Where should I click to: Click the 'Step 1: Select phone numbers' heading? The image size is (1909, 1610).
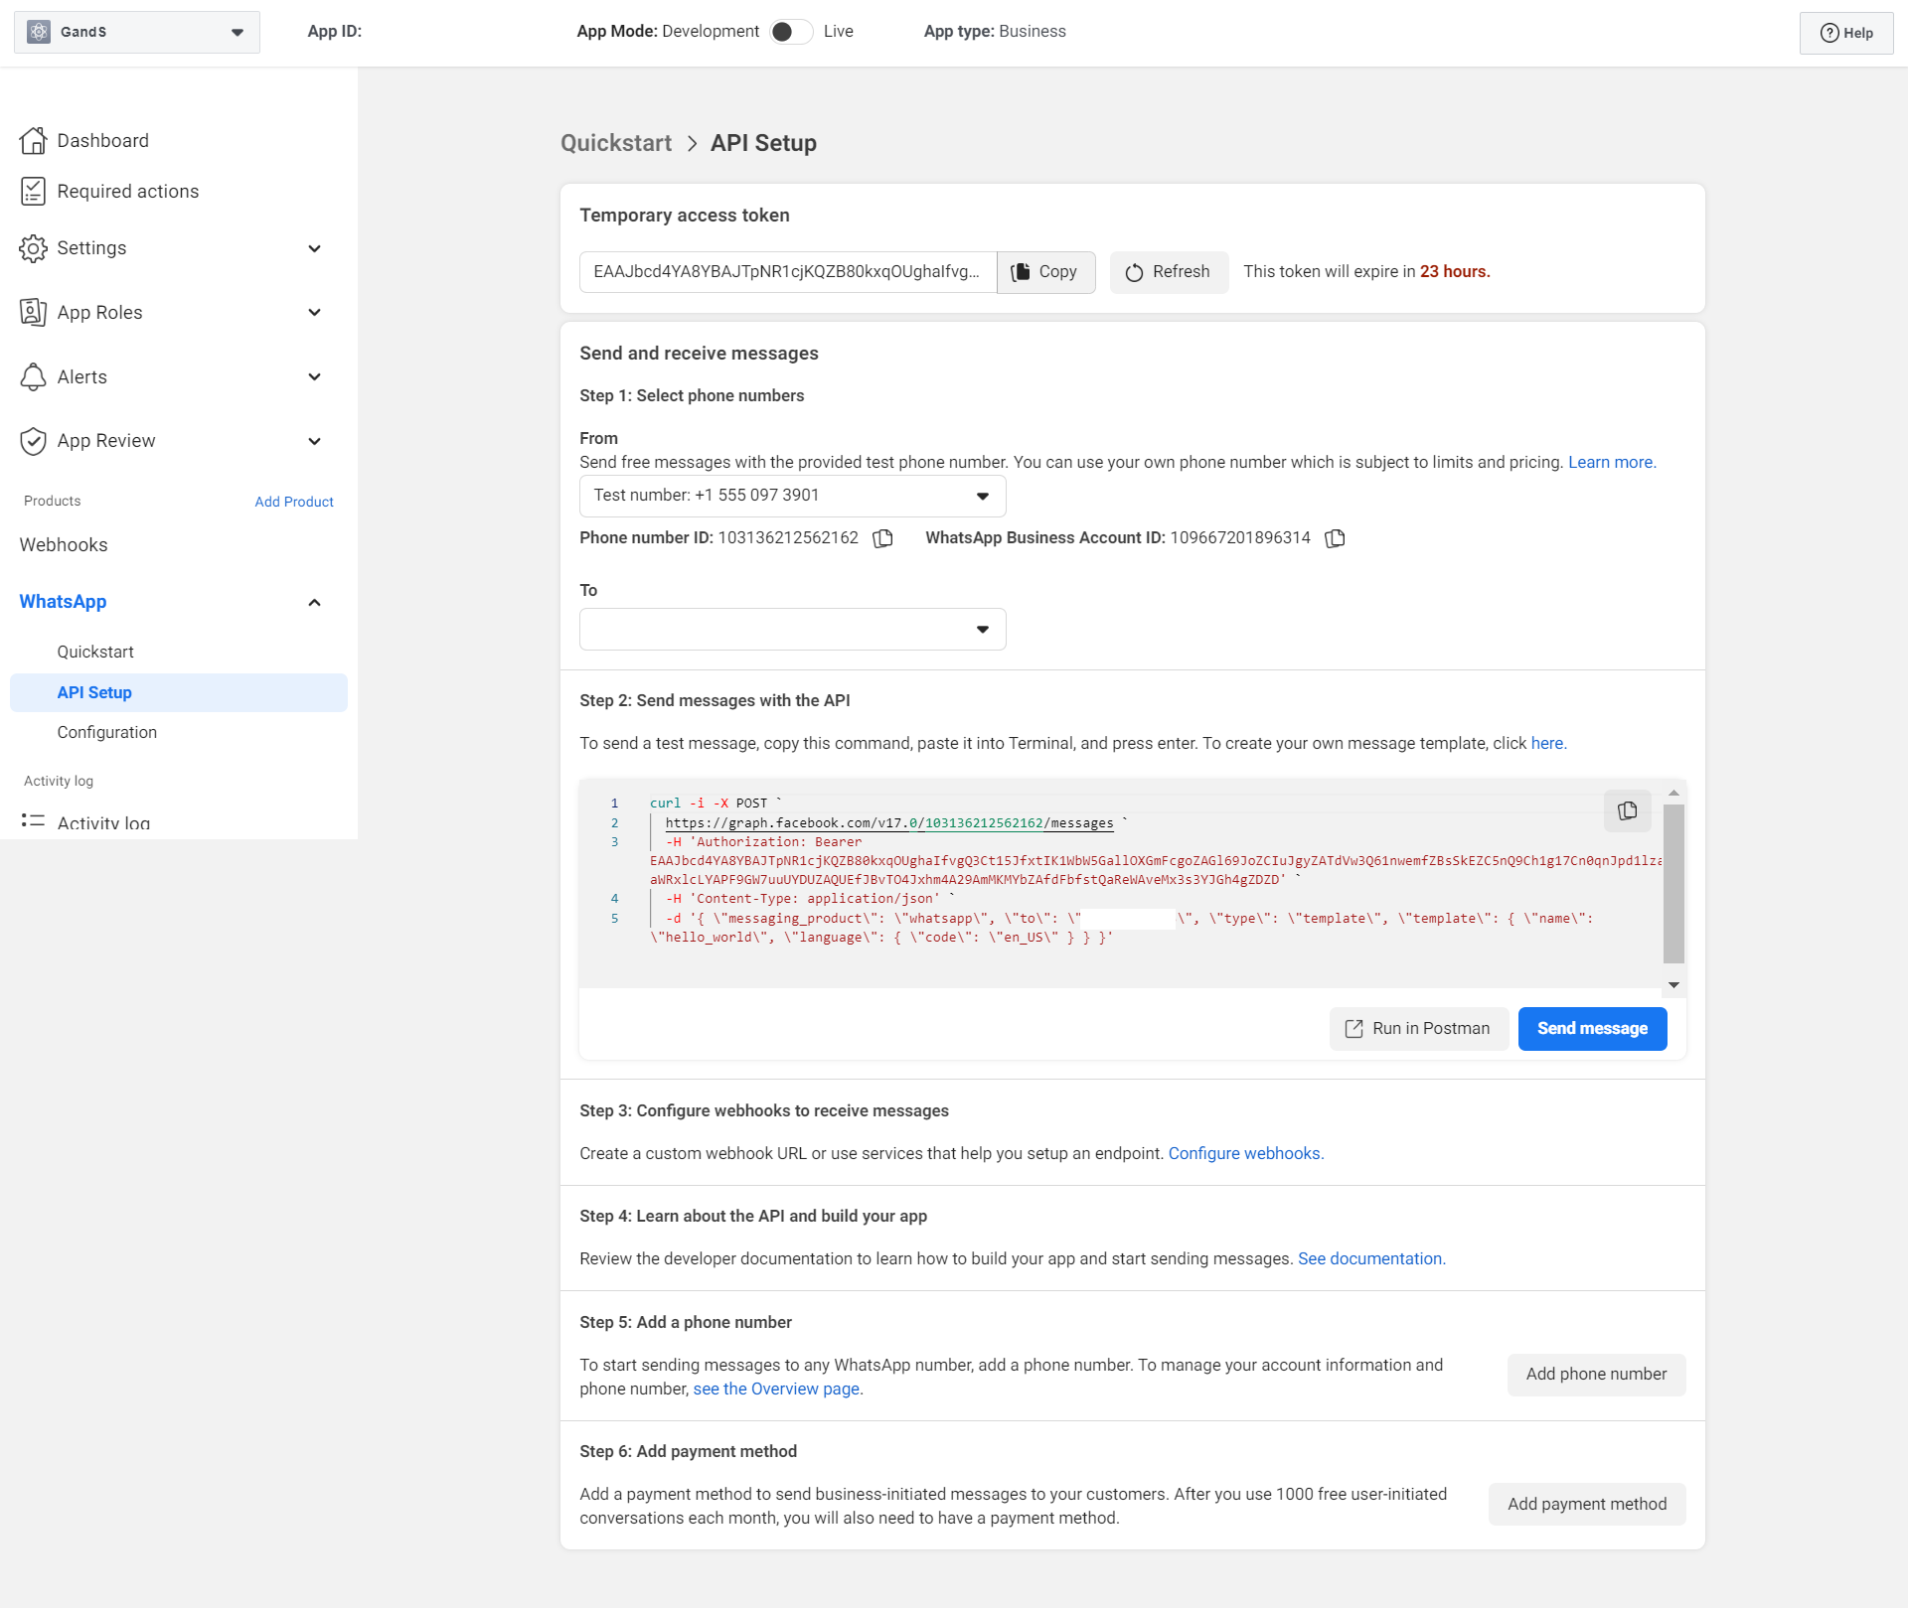click(692, 396)
